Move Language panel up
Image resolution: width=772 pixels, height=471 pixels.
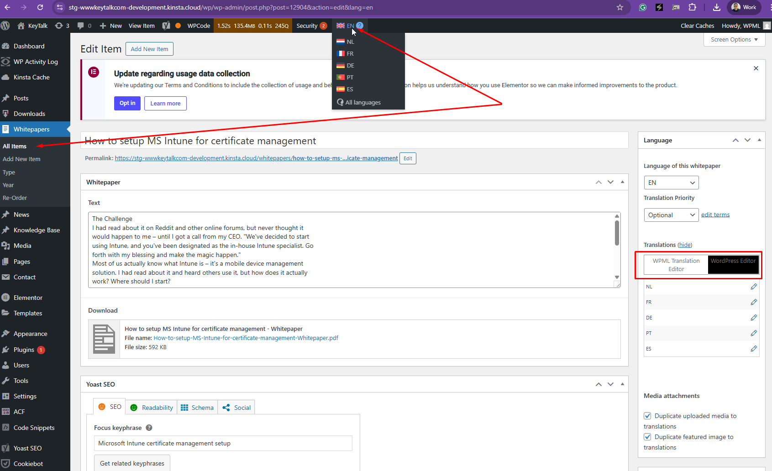tap(735, 140)
